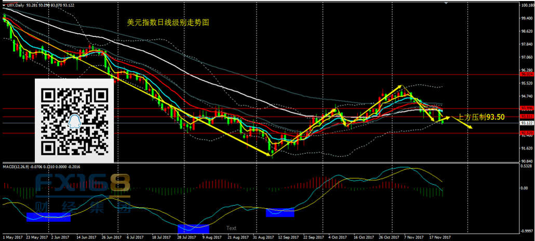Click the triangle icon beside DXY,Daily
Viewport: 535px width, 241px height.
point(3,5)
